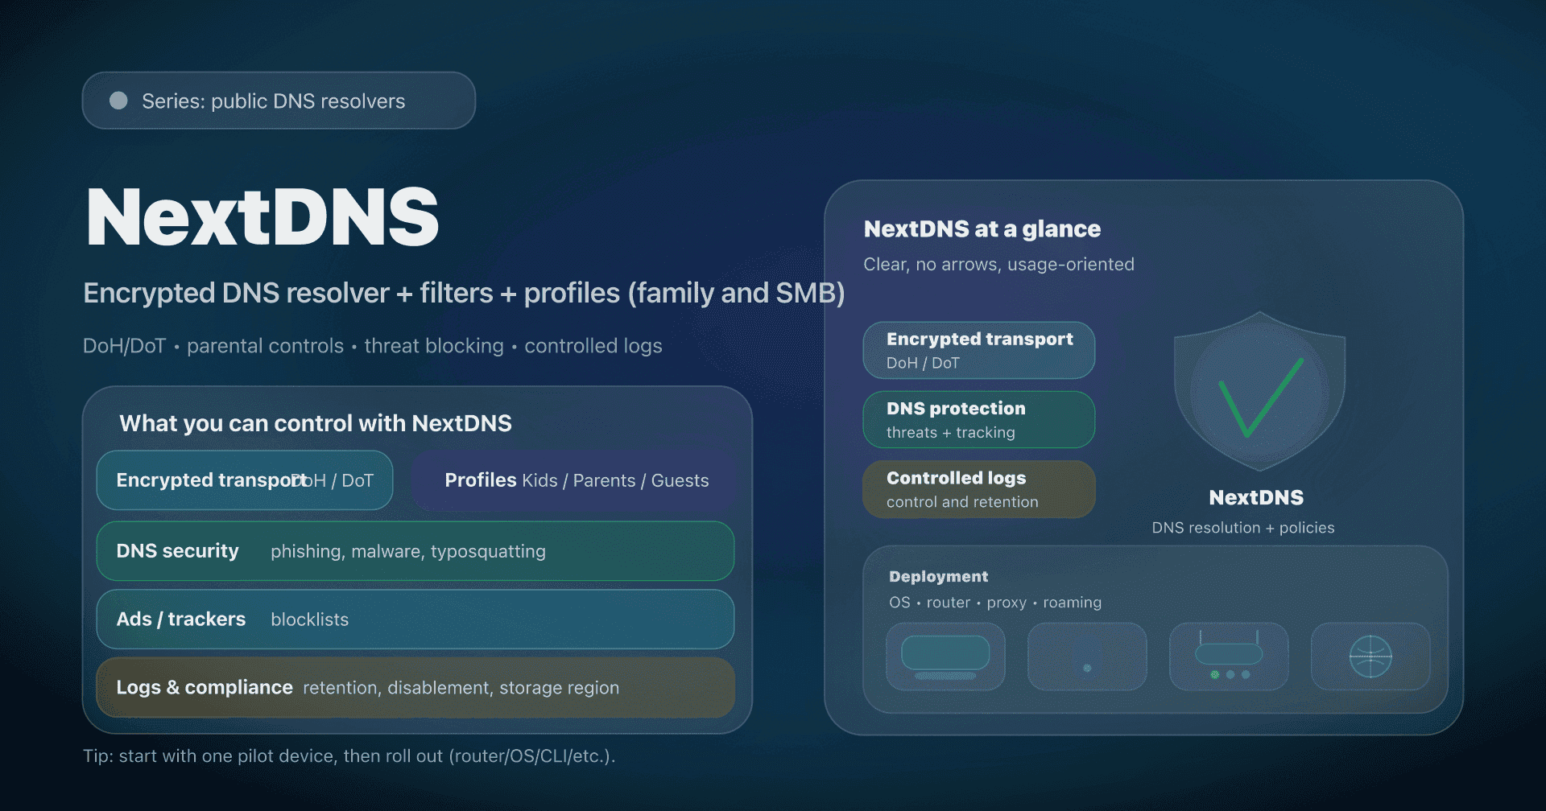Open the Ads / trackers blocklists entry
This screenshot has width=1546, height=811.
click(415, 619)
